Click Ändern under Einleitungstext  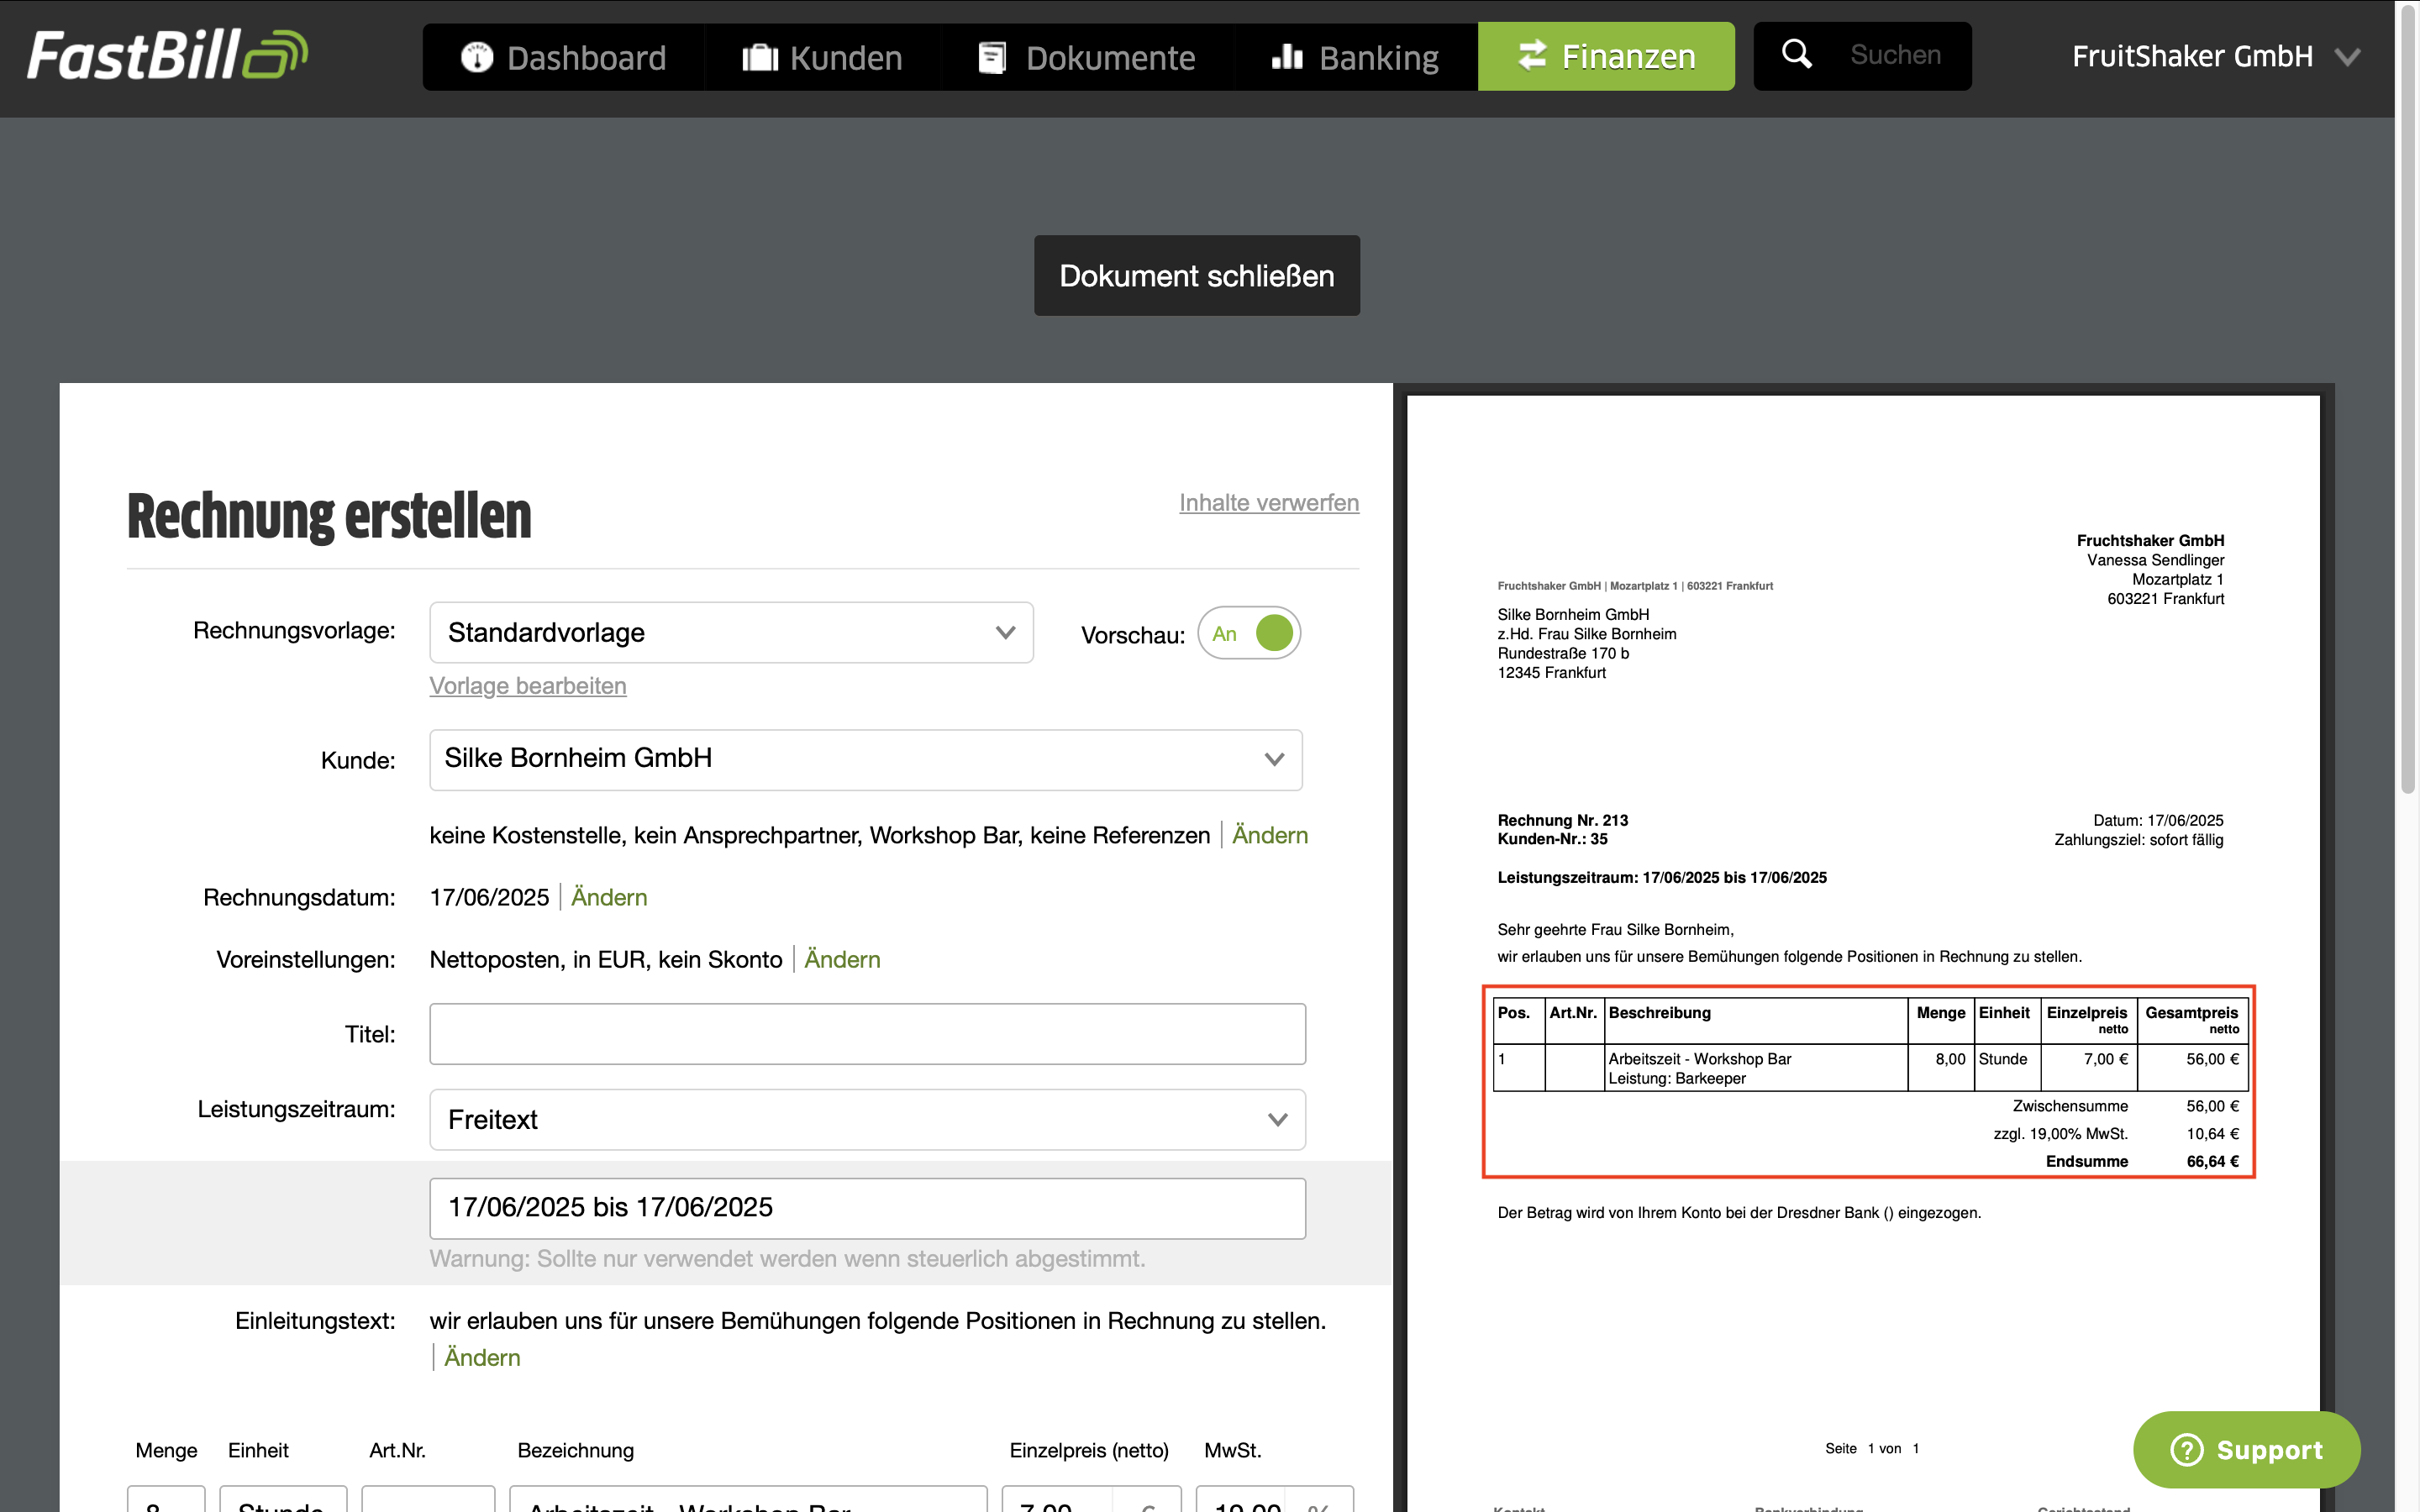(x=482, y=1357)
